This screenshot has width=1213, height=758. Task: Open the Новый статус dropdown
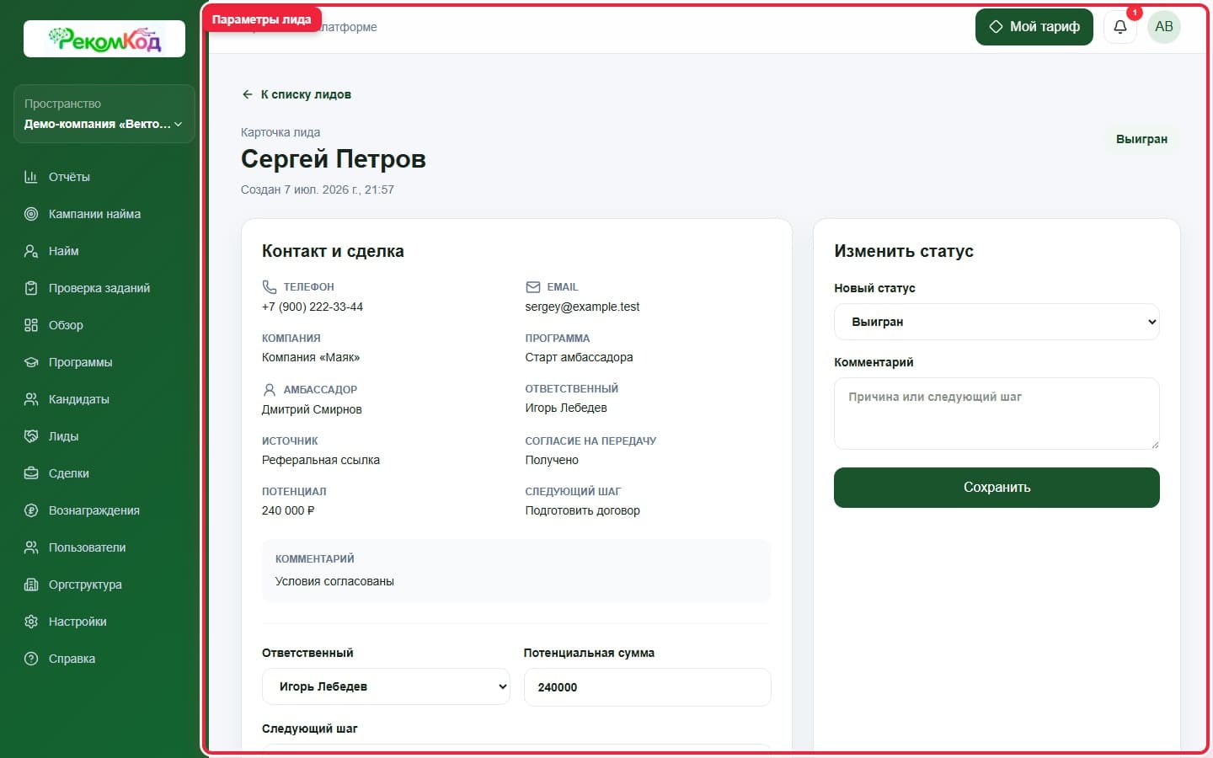[x=997, y=322]
